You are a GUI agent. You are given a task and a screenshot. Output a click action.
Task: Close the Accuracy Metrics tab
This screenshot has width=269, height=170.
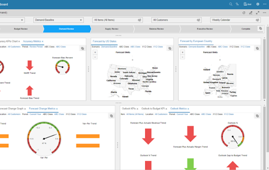click(x=43, y=42)
